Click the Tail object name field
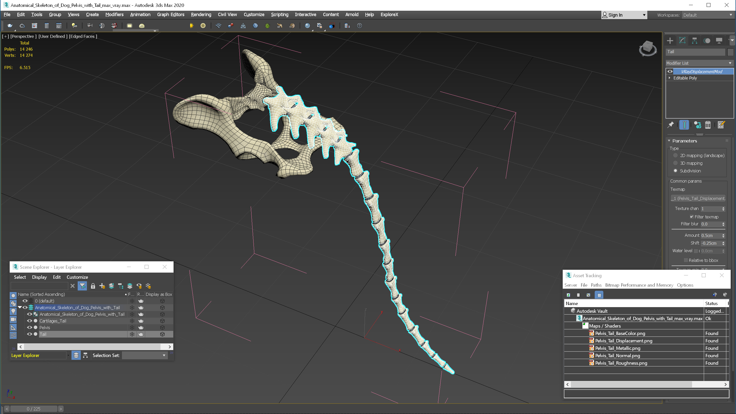This screenshot has width=736, height=414. [x=695, y=52]
